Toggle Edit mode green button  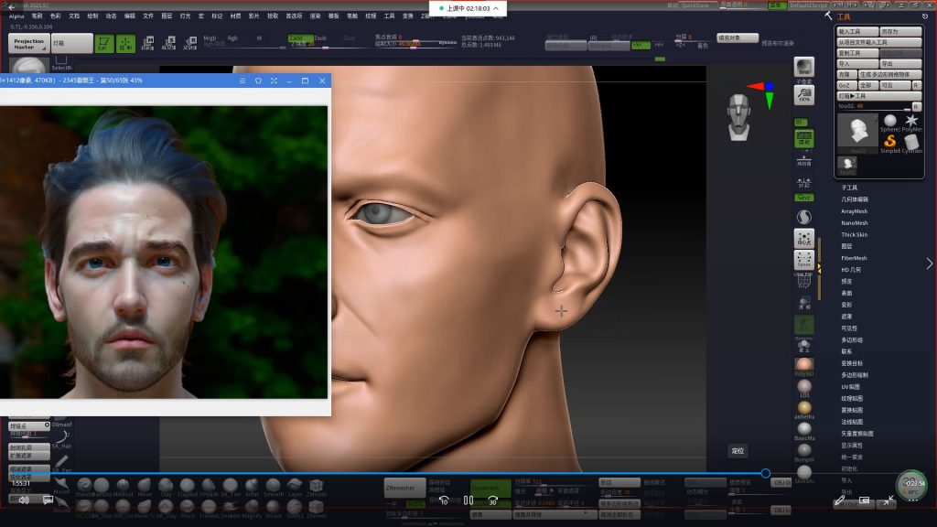[x=104, y=43]
